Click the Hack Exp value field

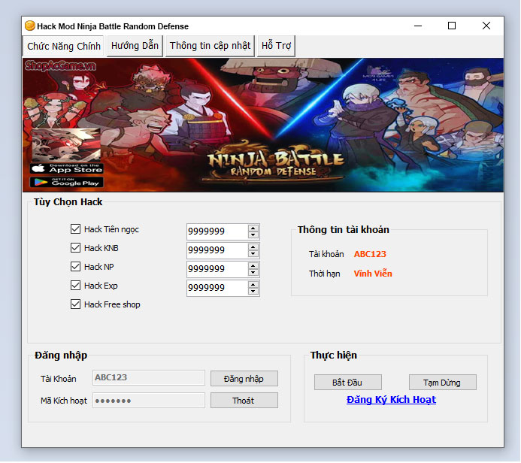click(217, 289)
